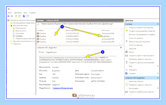Collapse the Система actions section header
Viewport: 166px width, 105px height.
click(158, 24)
